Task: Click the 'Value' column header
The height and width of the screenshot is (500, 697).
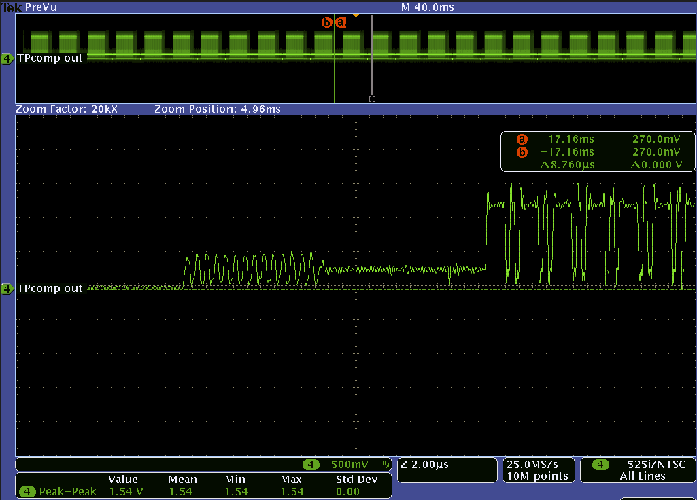Action: click(x=123, y=480)
